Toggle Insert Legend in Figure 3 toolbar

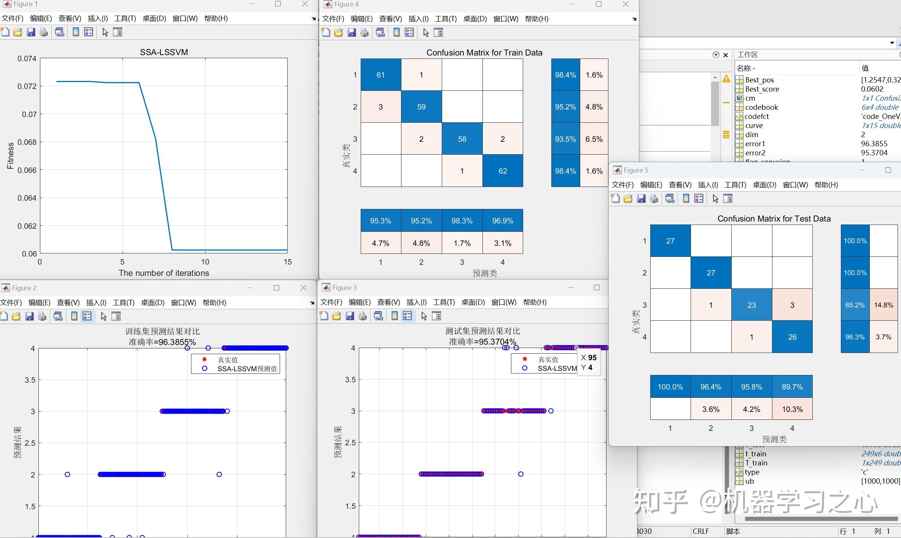click(408, 316)
